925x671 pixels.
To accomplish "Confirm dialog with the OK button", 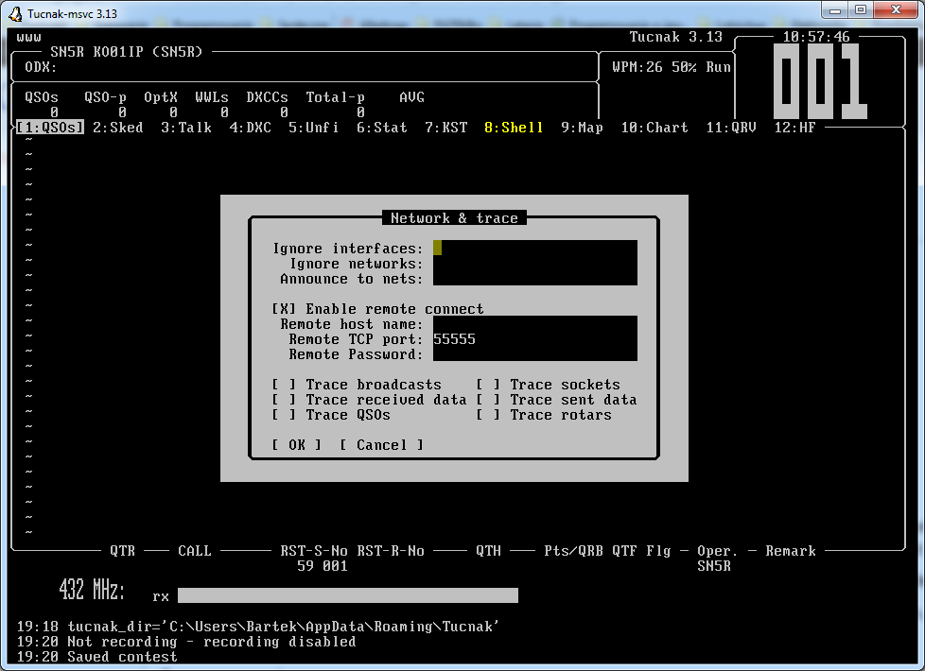I will [297, 445].
